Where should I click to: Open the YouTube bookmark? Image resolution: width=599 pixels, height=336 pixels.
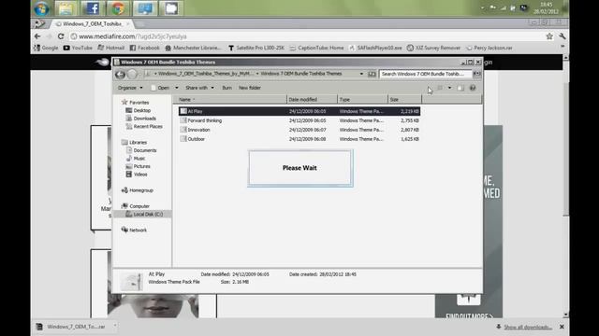78,48
